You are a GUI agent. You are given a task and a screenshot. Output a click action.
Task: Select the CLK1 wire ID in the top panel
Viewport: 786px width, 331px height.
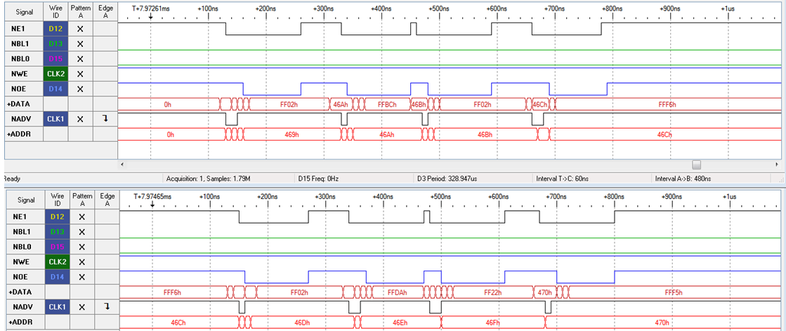(55, 119)
